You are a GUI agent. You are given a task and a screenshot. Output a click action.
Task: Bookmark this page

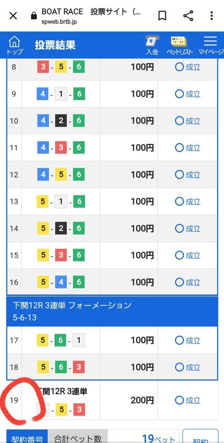162,16
